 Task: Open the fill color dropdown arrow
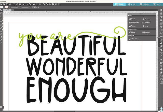tap(4, 7)
